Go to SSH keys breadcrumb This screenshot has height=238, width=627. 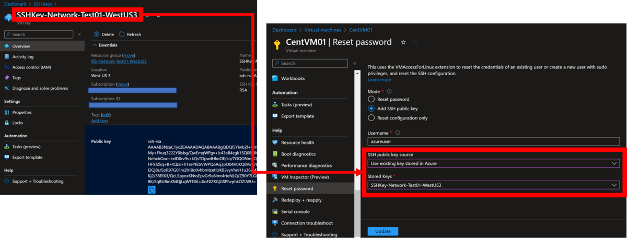(43, 4)
